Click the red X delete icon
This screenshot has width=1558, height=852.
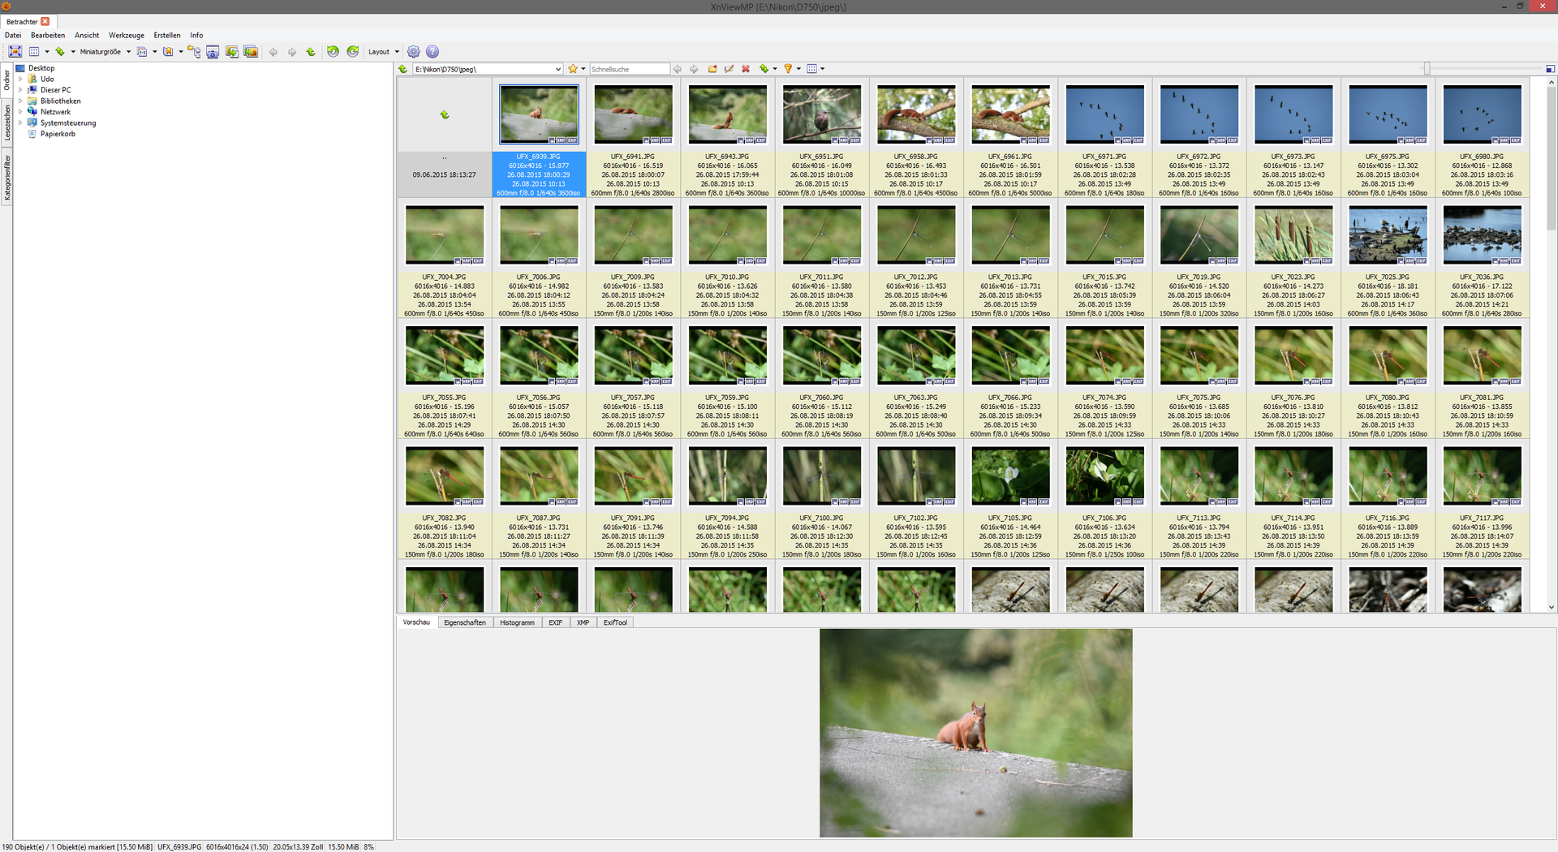(746, 69)
